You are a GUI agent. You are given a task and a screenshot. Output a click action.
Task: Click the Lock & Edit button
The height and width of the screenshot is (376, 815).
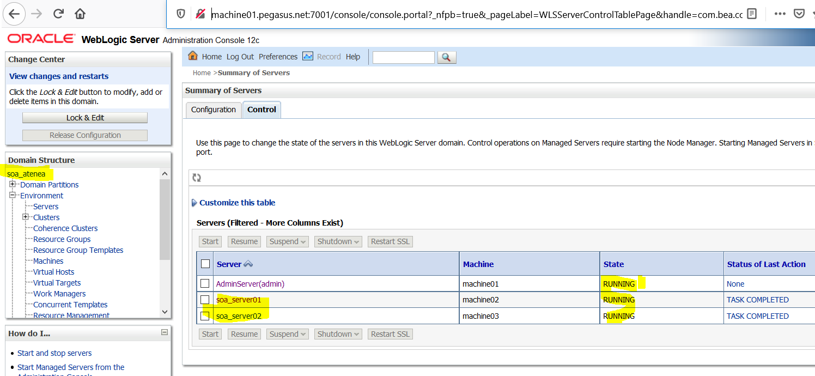coord(85,118)
